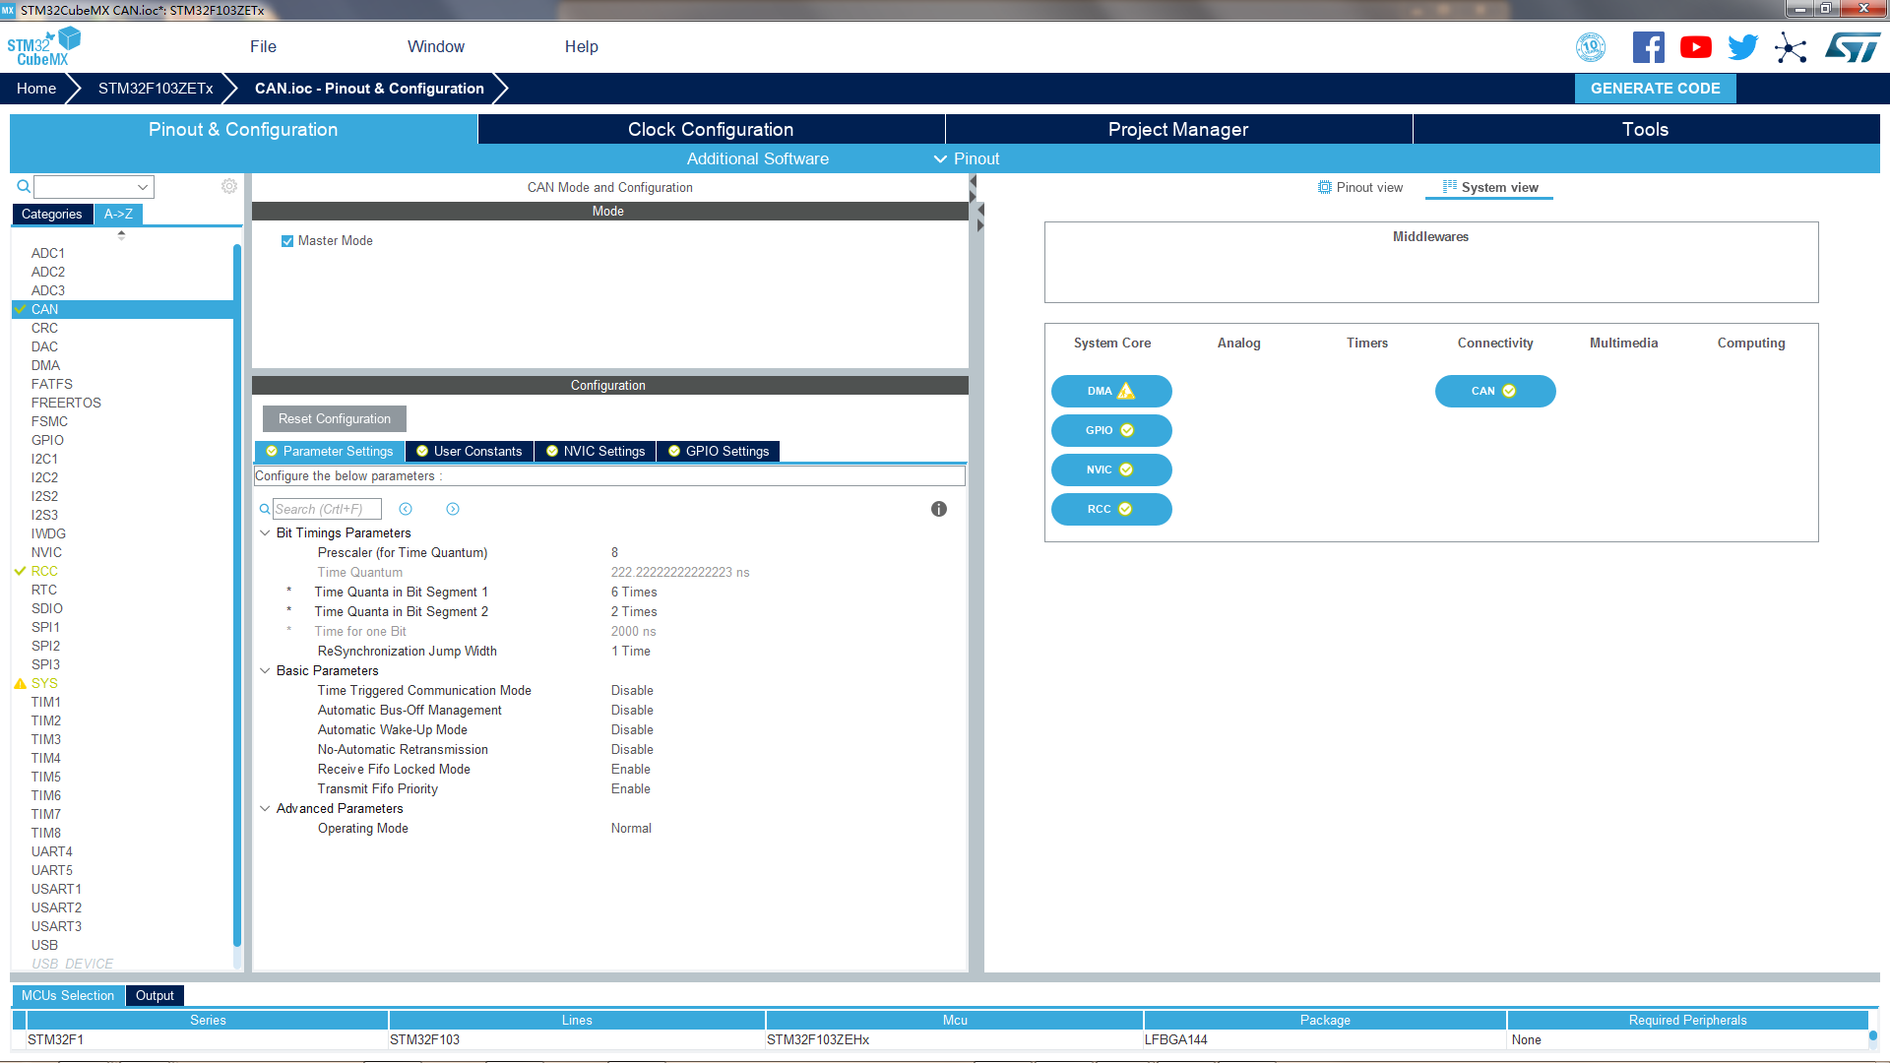Go to next search result arrow
This screenshot has height=1063, width=1890.
(453, 509)
